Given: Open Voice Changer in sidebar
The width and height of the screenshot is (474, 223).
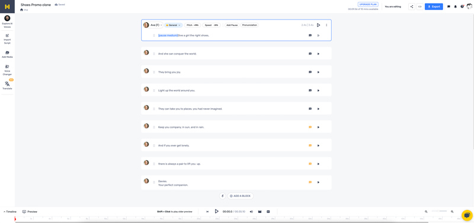Looking at the screenshot, I should click(7, 70).
